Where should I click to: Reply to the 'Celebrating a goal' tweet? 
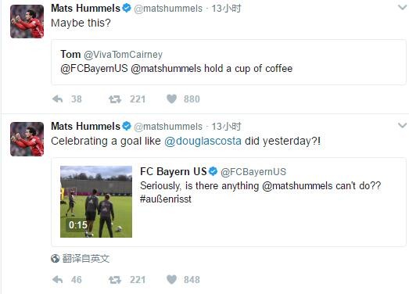(58, 280)
